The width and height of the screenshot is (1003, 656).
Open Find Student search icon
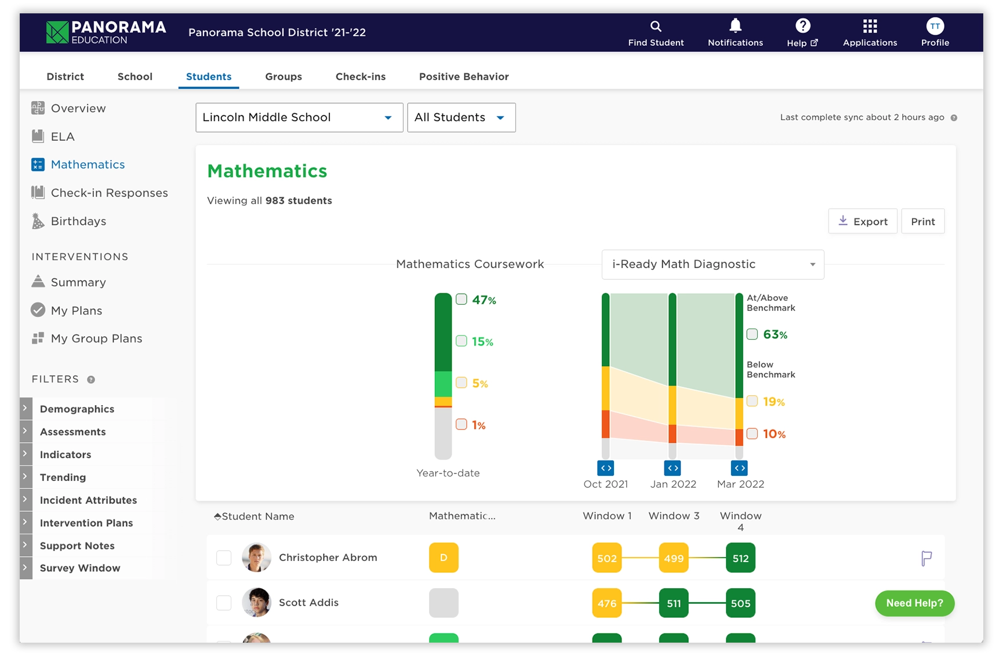point(656,26)
